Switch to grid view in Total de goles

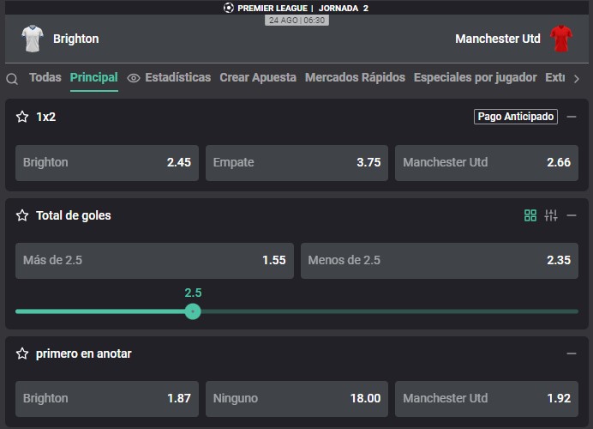pyautogui.click(x=530, y=215)
